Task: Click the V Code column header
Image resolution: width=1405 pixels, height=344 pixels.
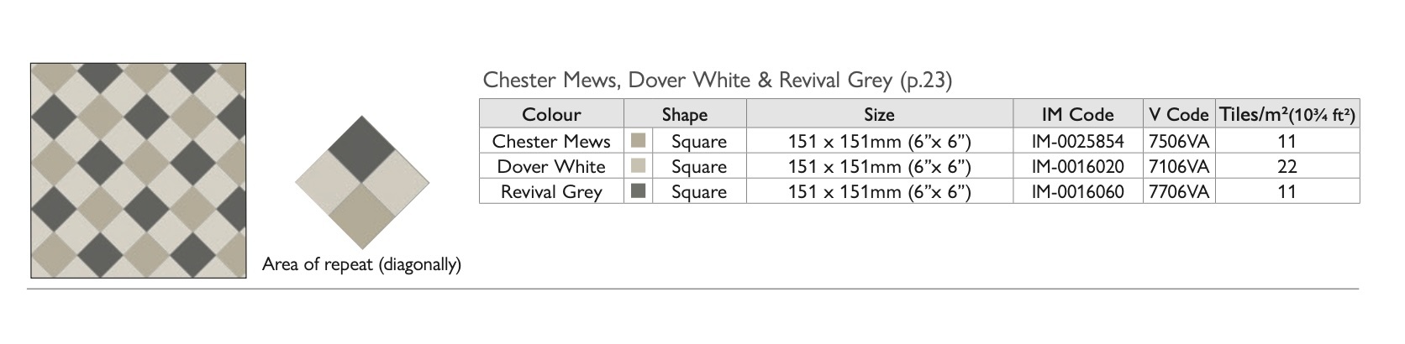Action: tap(1179, 114)
